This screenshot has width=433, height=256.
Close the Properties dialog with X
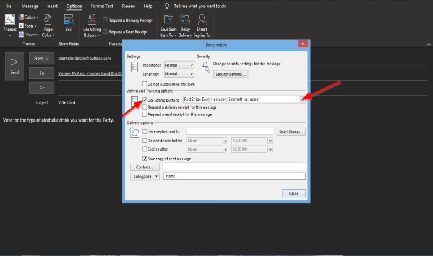(303, 44)
